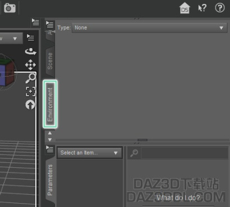This screenshot has width=230, height=207.
Task: Open the Parameters tab
Action: (x=50, y=180)
